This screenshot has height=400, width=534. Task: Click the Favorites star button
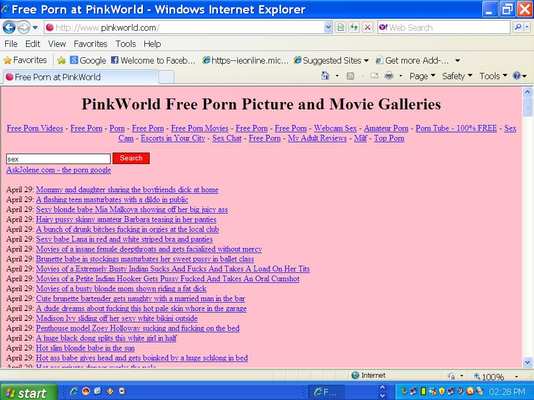click(25, 60)
